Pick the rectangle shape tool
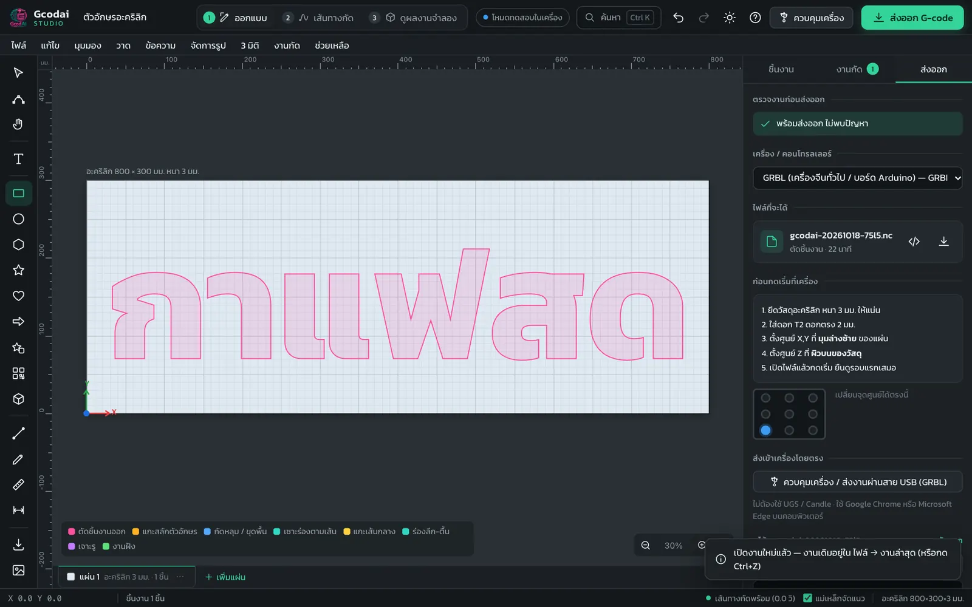 (18, 193)
